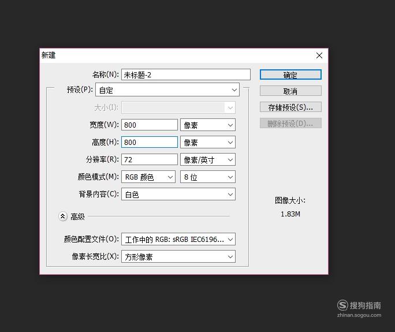Click the 高级 label text
Image resolution: width=395 pixels, height=332 pixels.
(77, 217)
